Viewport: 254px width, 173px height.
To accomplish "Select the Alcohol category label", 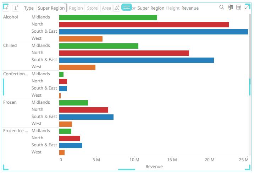I will pyautogui.click(x=10, y=17).
